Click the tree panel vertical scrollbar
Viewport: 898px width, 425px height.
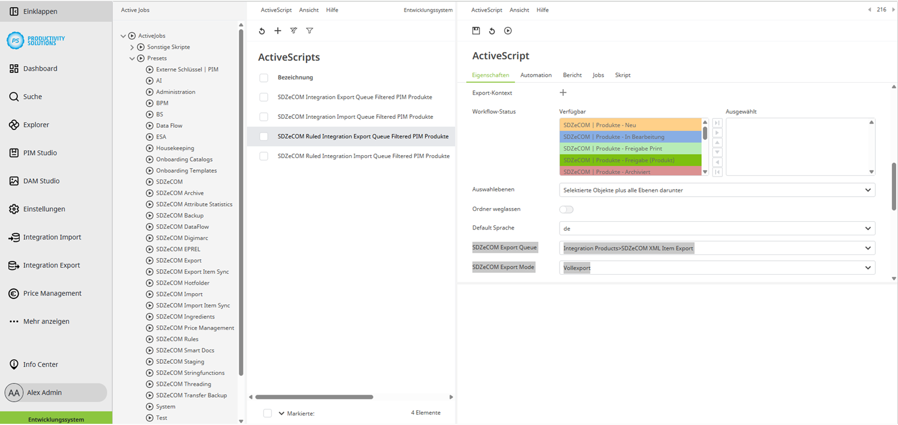pos(241,208)
